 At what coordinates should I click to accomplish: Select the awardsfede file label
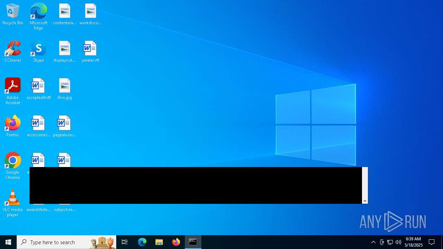pyautogui.click(x=38, y=210)
